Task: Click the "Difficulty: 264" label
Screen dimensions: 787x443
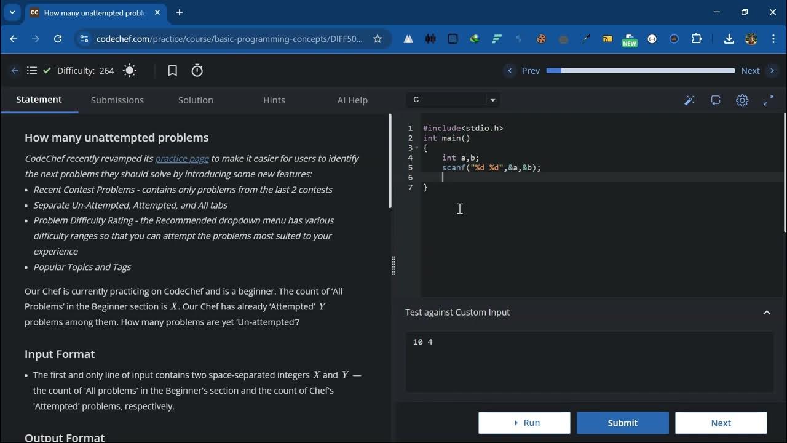Action: pyautogui.click(x=85, y=71)
